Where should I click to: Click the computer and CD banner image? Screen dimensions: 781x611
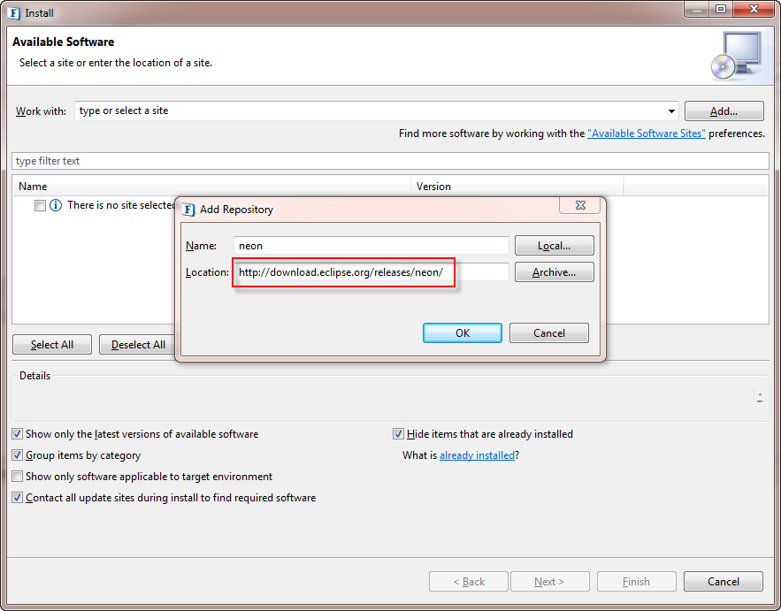pos(736,56)
